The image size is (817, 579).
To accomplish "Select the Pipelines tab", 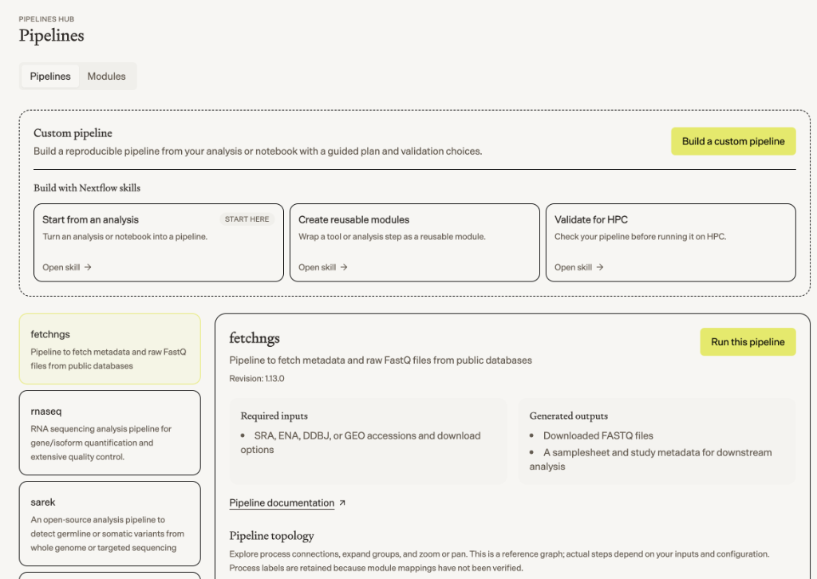I will point(50,76).
